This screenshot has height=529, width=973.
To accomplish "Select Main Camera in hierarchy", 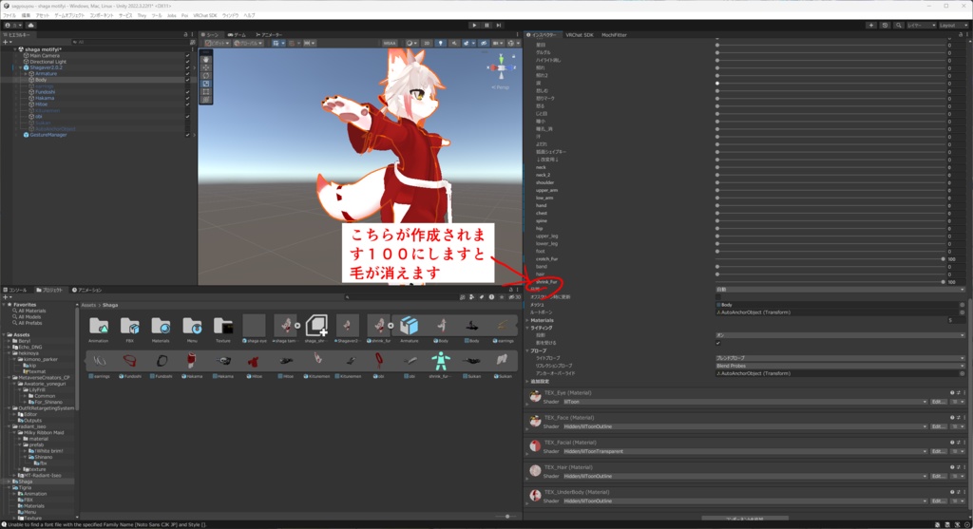I will [x=44, y=55].
